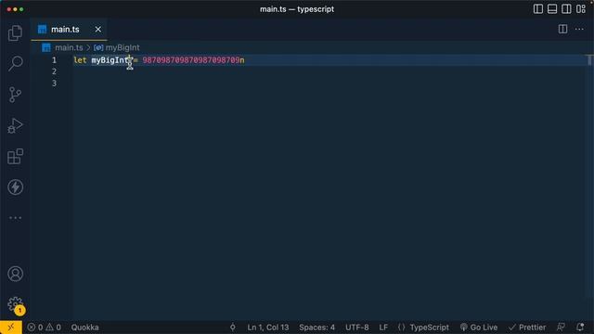Image resolution: width=594 pixels, height=334 pixels.
Task: Click the main.ts breadcrumb
Action: tap(69, 47)
